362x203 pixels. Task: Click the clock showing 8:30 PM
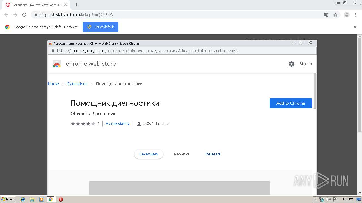tap(348, 199)
